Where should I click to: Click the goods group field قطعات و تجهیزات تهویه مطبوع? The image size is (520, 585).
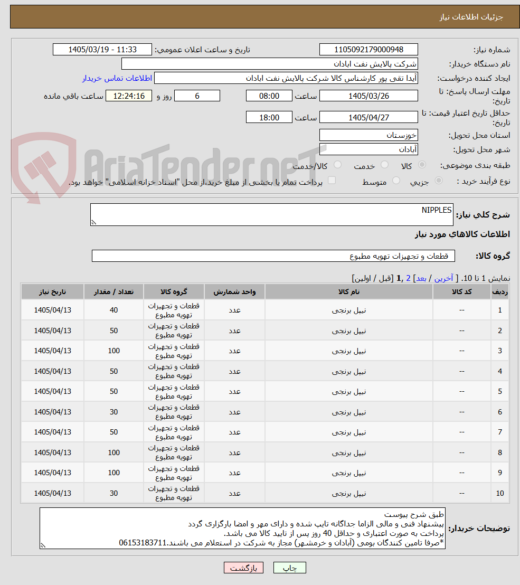pos(273,256)
